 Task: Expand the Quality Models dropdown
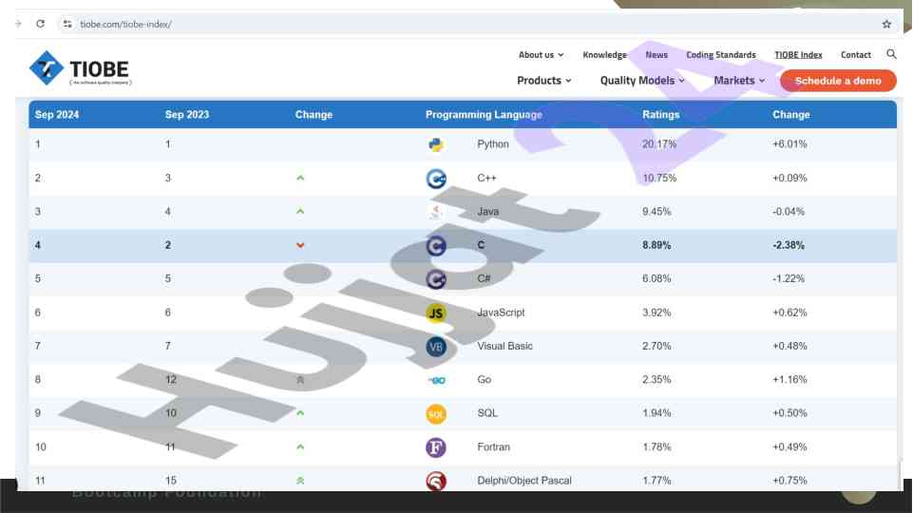(642, 81)
